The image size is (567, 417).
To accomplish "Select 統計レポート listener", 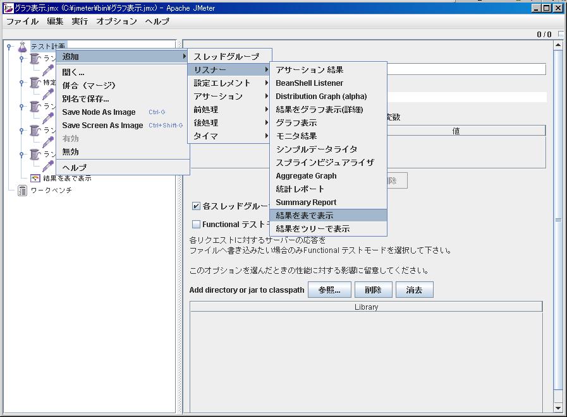I will [328, 189].
